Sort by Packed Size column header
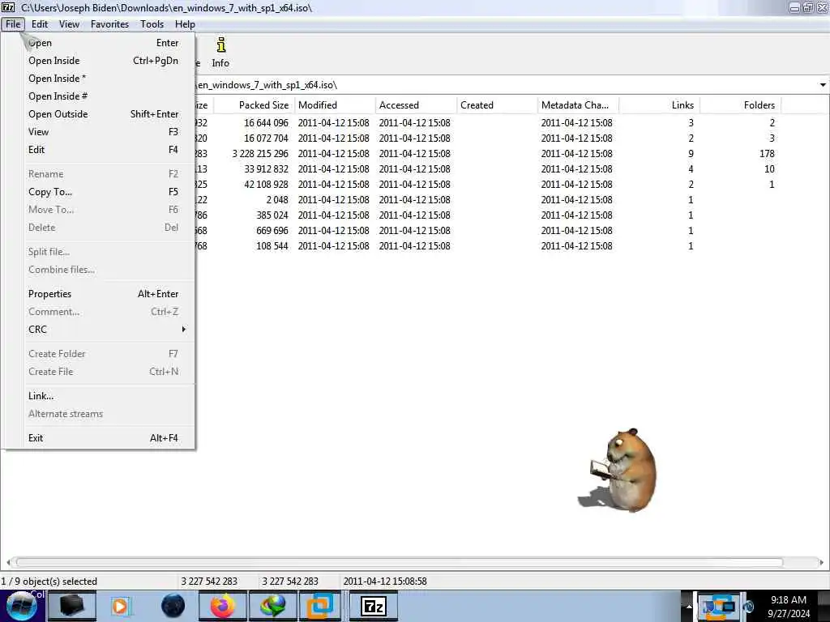This screenshot has width=830, height=622. coord(254,105)
